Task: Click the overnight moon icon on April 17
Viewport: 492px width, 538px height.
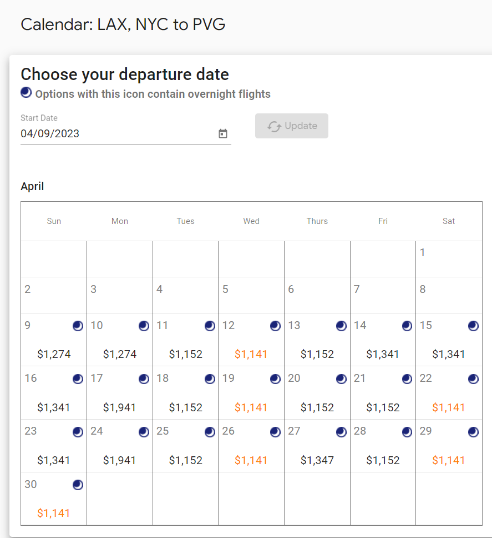Action: pyautogui.click(x=144, y=378)
